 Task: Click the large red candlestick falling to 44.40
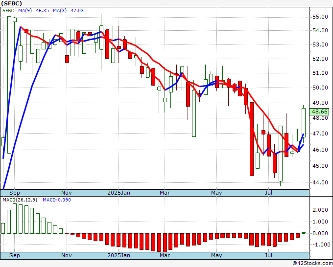coord(252,139)
